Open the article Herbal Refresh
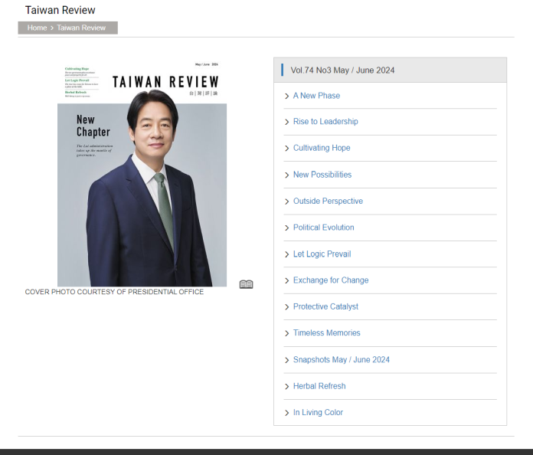Screen dimensions: 533x455 pos(319,386)
